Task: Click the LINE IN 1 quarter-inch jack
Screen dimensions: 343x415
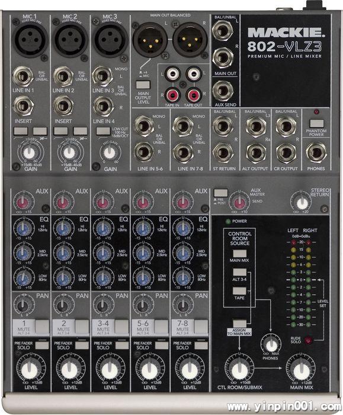Action: 23,76
